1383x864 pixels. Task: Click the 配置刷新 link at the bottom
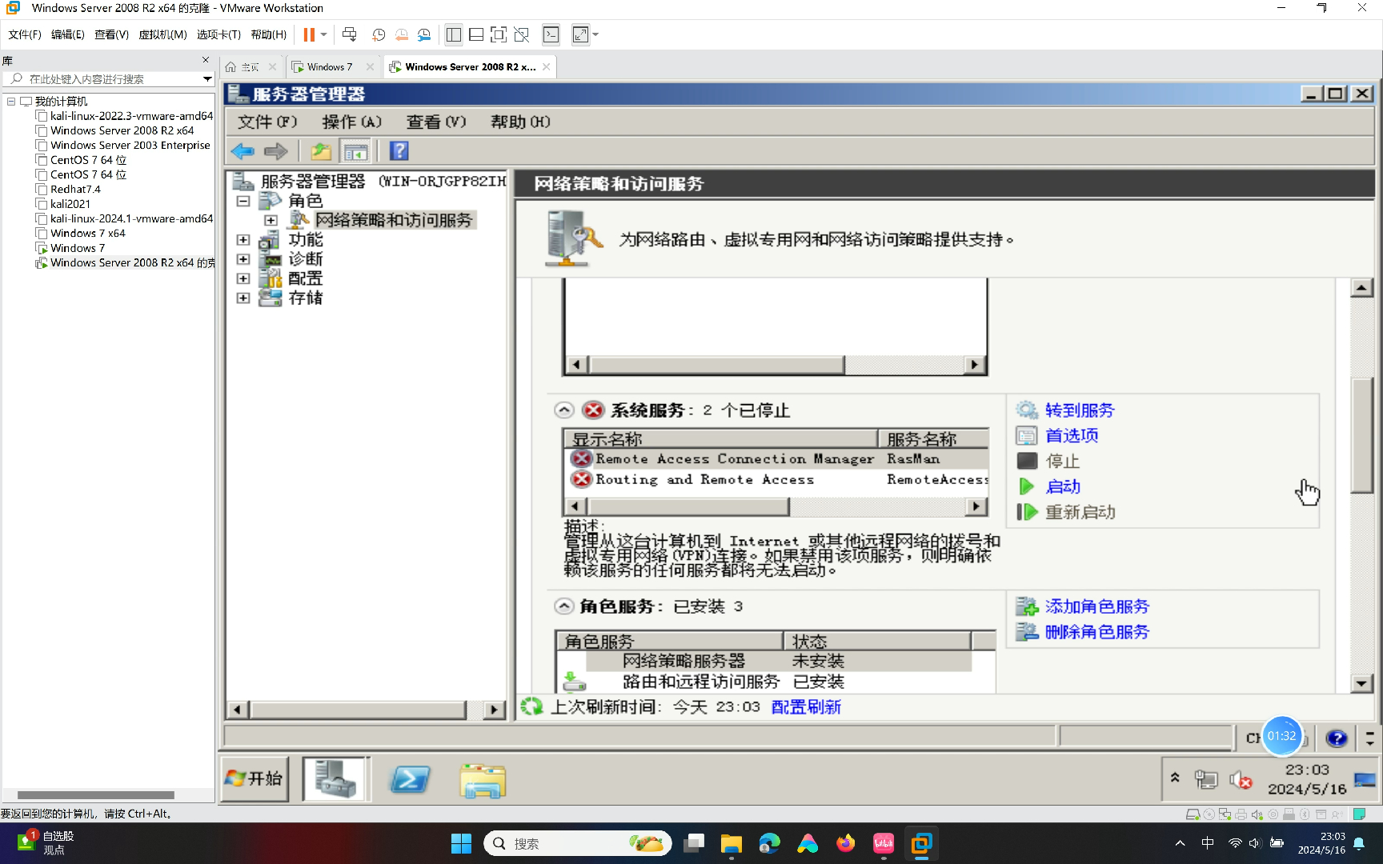coord(805,706)
